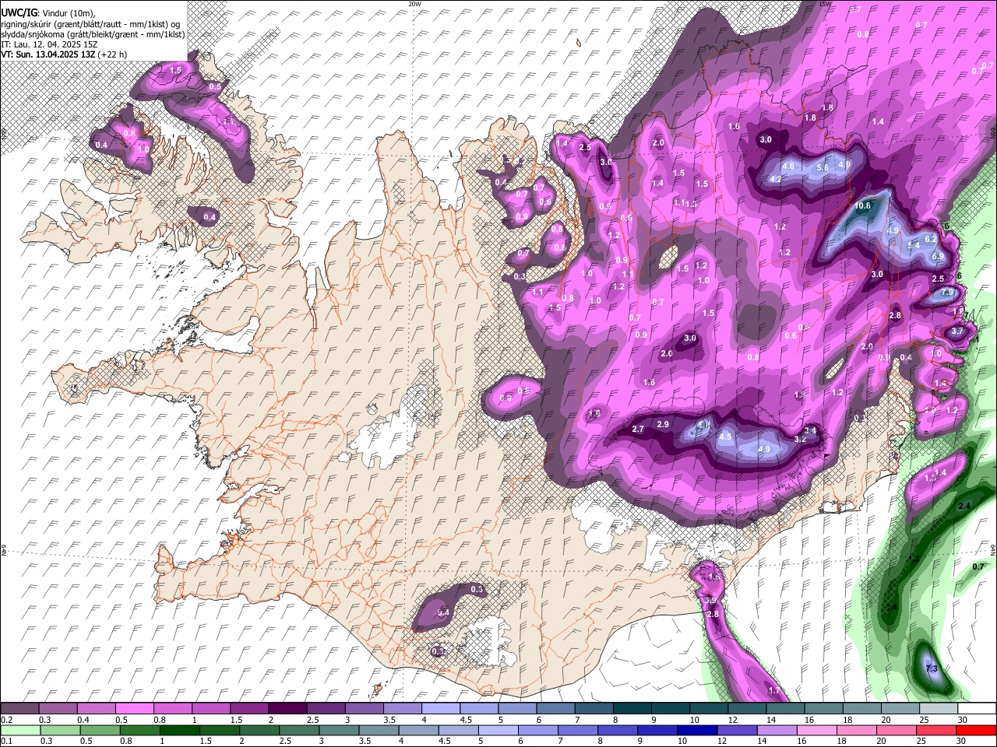The height and width of the screenshot is (747, 997).
Task: Click the 2.9 snowfall value on map
Action: click(x=663, y=424)
